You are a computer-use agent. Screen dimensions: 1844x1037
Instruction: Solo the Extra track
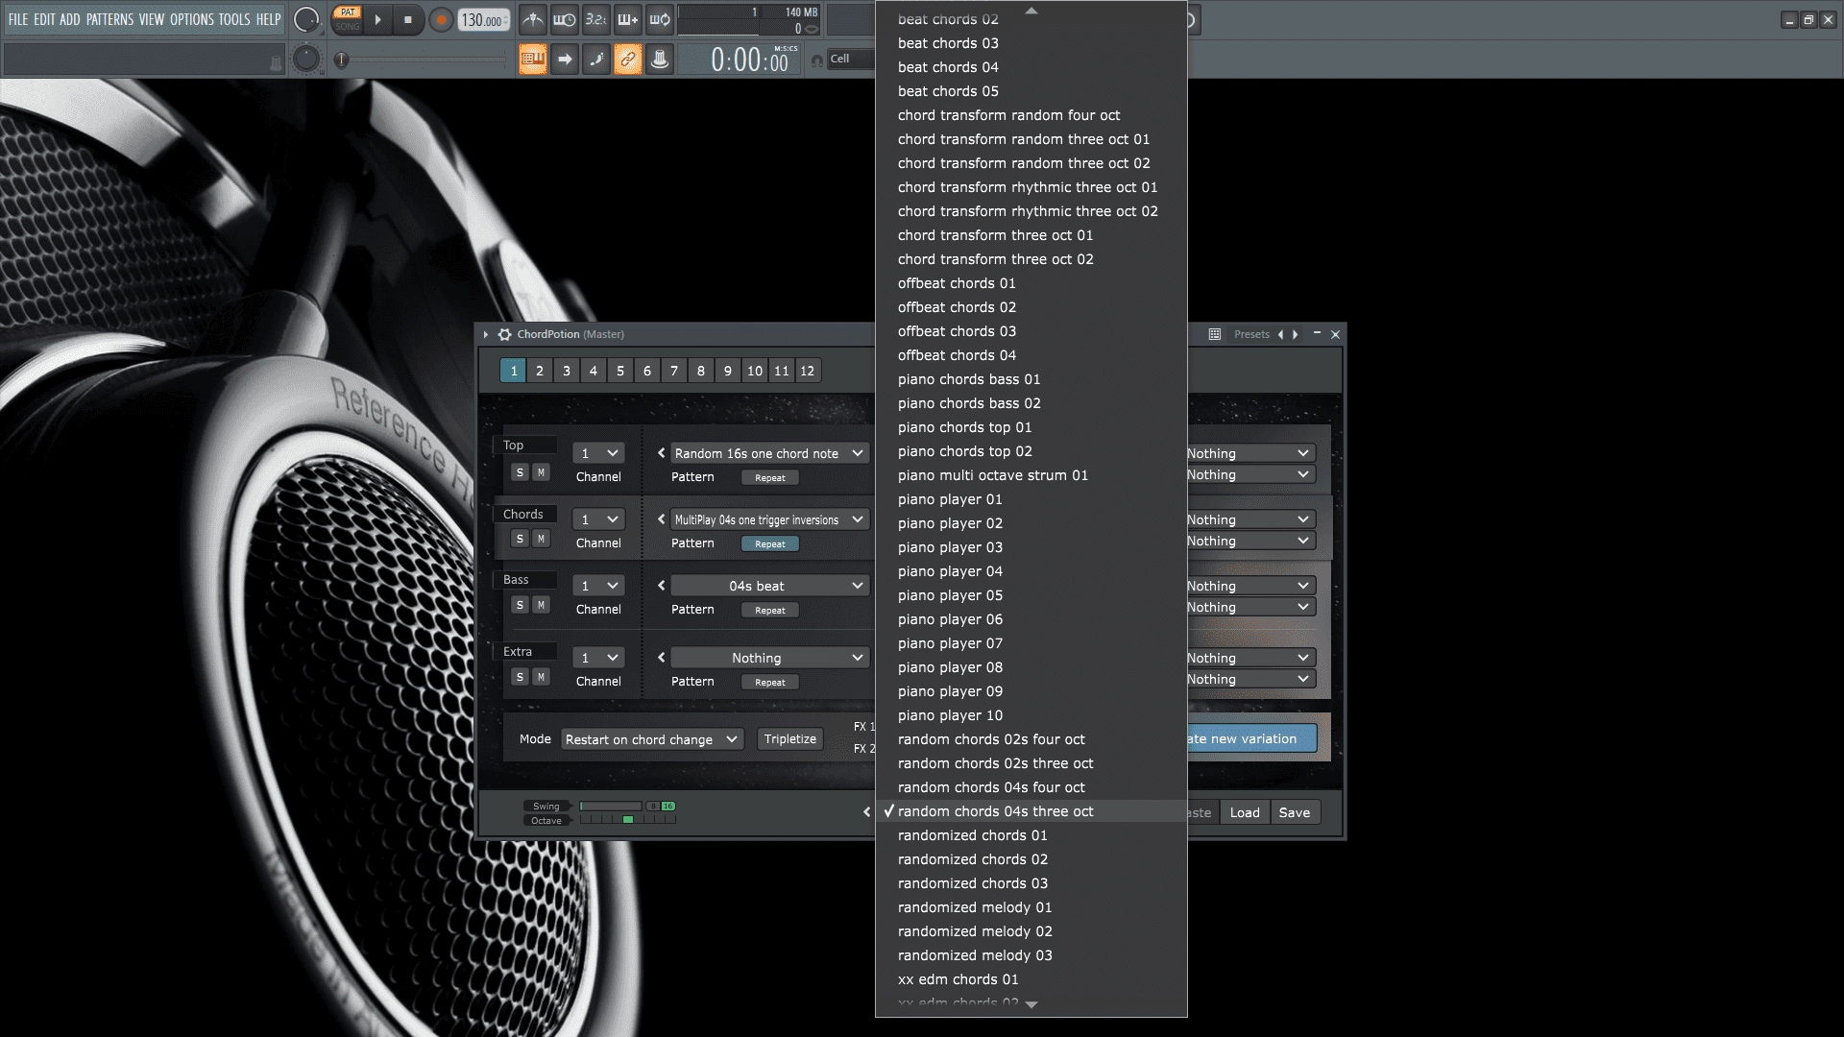coord(520,677)
